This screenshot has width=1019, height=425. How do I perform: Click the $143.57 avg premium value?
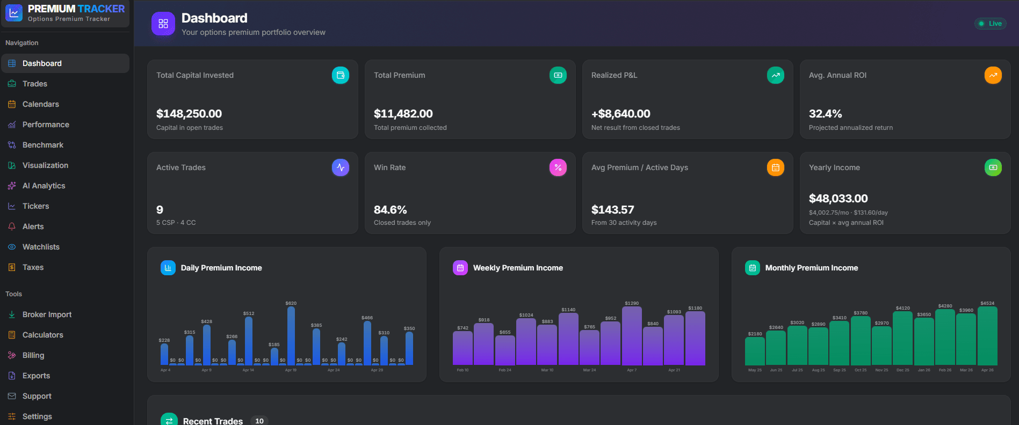pyautogui.click(x=613, y=210)
